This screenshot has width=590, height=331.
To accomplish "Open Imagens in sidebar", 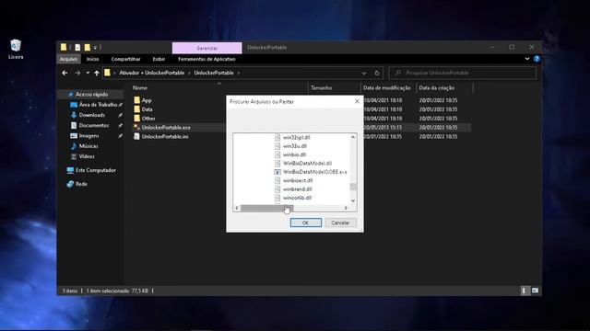I will [x=88, y=135].
